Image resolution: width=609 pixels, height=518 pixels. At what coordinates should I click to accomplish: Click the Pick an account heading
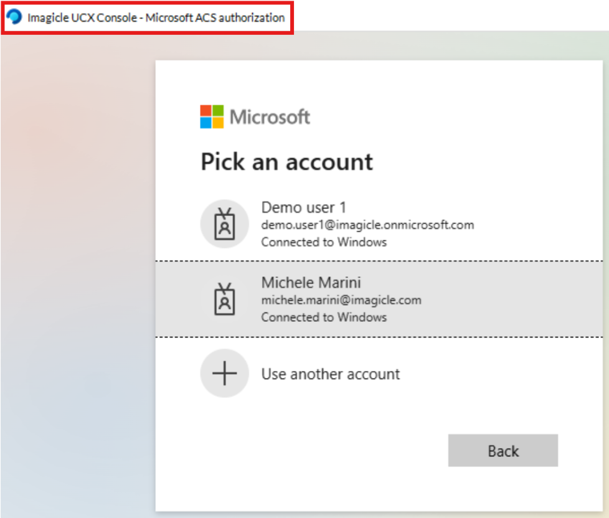coord(286,162)
